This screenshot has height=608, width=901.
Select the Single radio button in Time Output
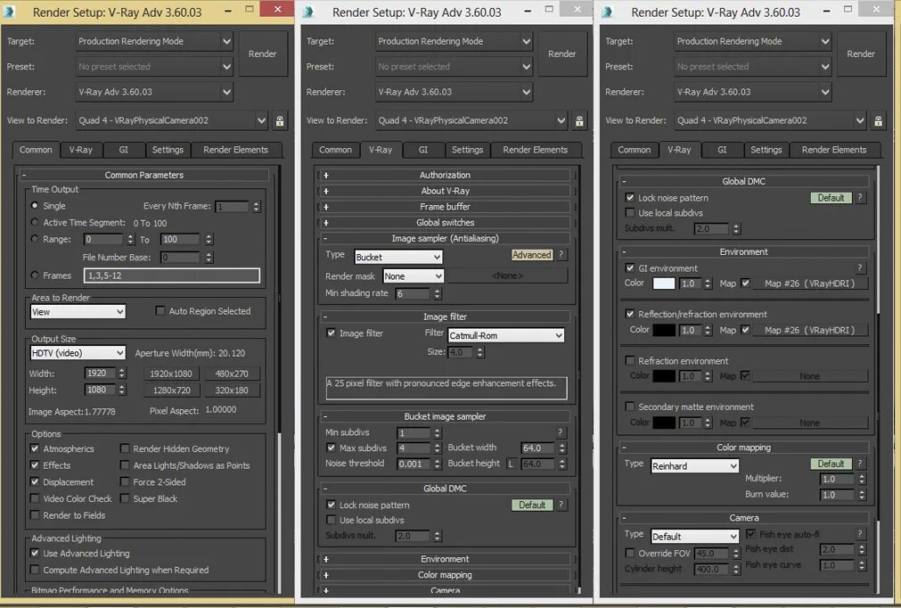click(35, 205)
